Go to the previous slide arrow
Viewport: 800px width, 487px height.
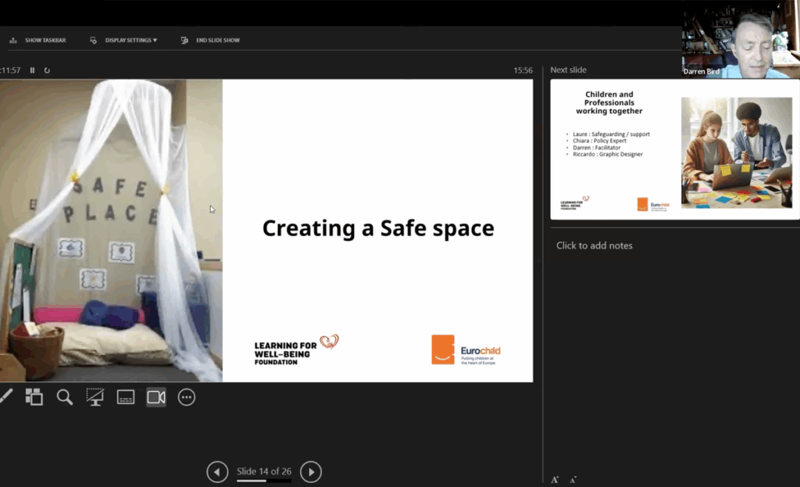click(217, 471)
